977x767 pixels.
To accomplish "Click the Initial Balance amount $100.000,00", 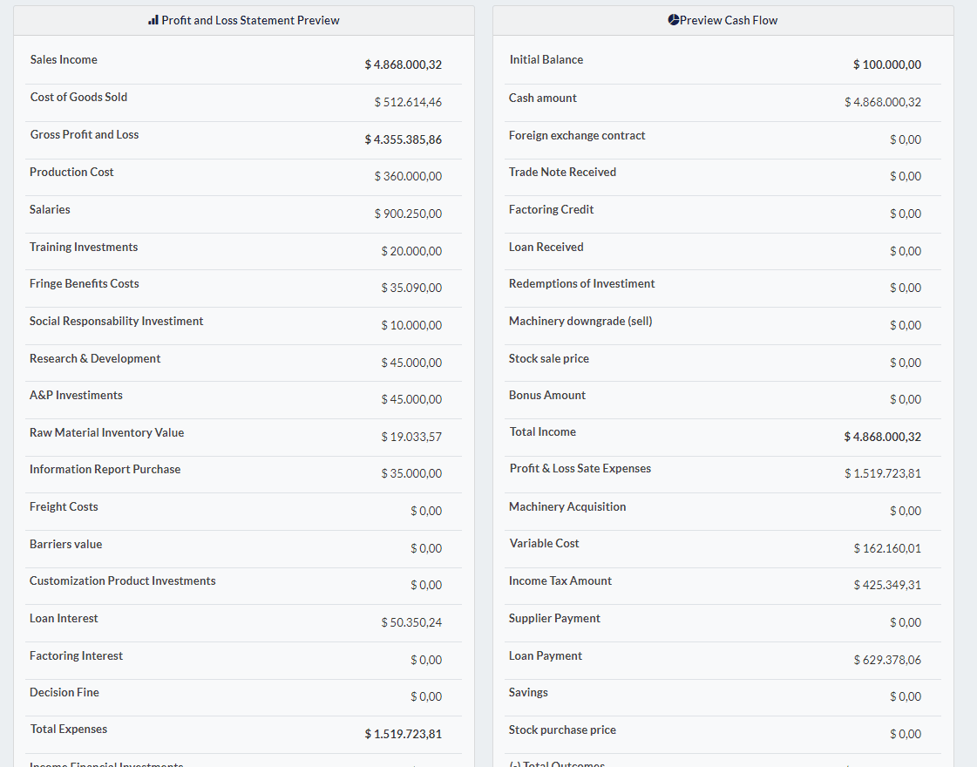I will click(886, 64).
